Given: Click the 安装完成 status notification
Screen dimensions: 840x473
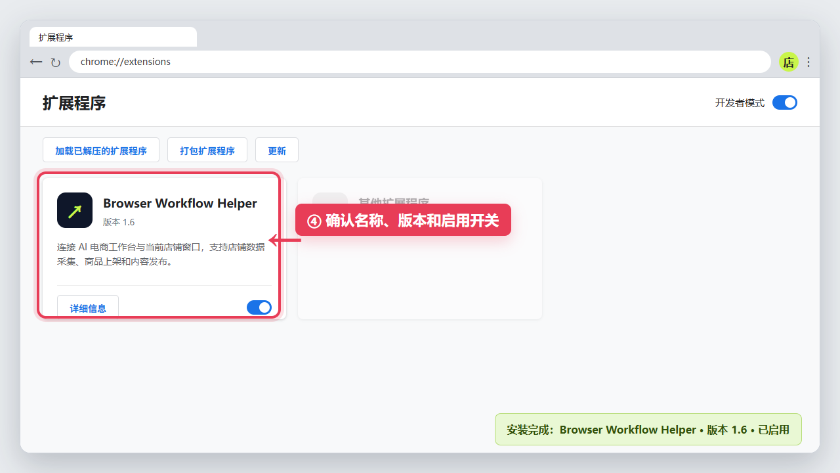Looking at the screenshot, I should coord(648,430).
